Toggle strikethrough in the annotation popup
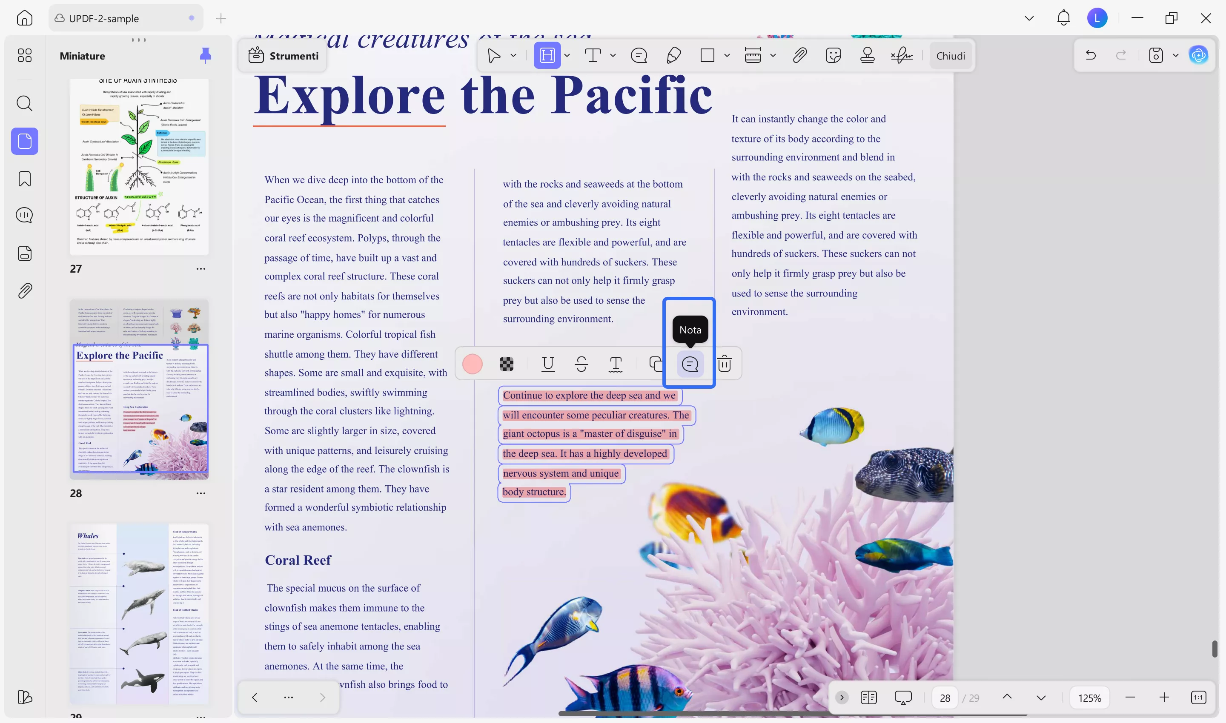Viewport: 1226px width, 723px height. 581,364
